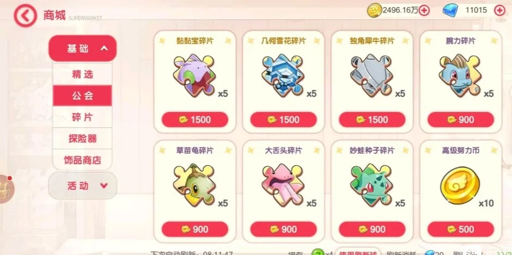512x255 pixels.
Task: Select the 公会 shop tab
Action: click(83, 96)
